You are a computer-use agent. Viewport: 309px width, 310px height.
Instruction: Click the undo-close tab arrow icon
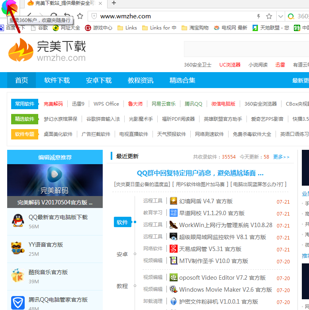pyautogui.click(x=67, y=15)
